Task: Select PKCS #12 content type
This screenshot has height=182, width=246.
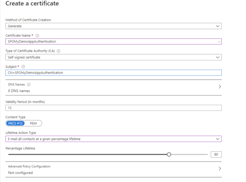Action: [16, 123]
